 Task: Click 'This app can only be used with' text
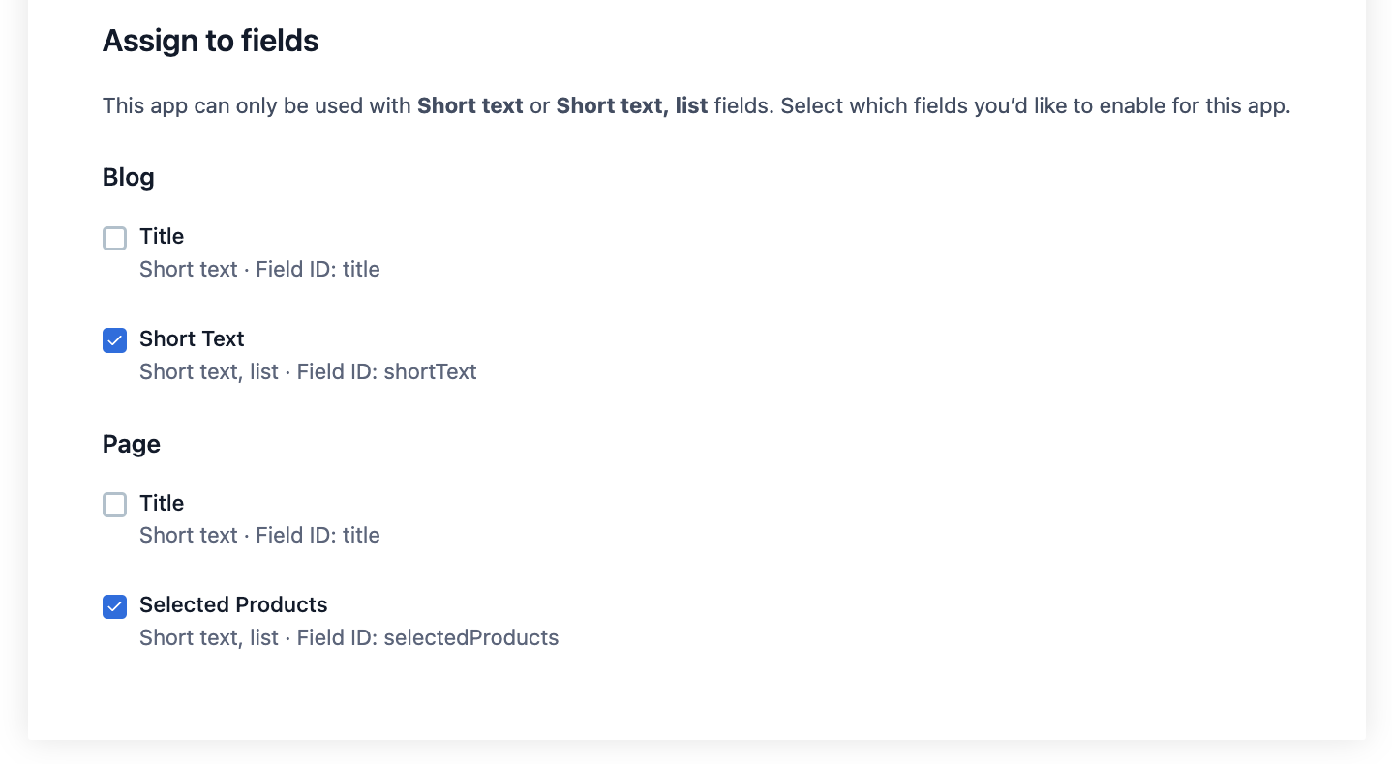[x=257, y=105]
